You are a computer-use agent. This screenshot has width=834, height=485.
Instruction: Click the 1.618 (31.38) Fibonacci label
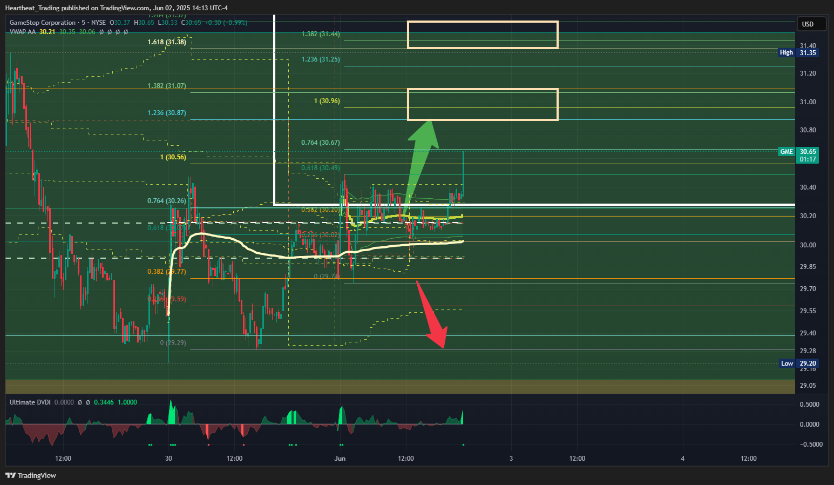point(167,42)
